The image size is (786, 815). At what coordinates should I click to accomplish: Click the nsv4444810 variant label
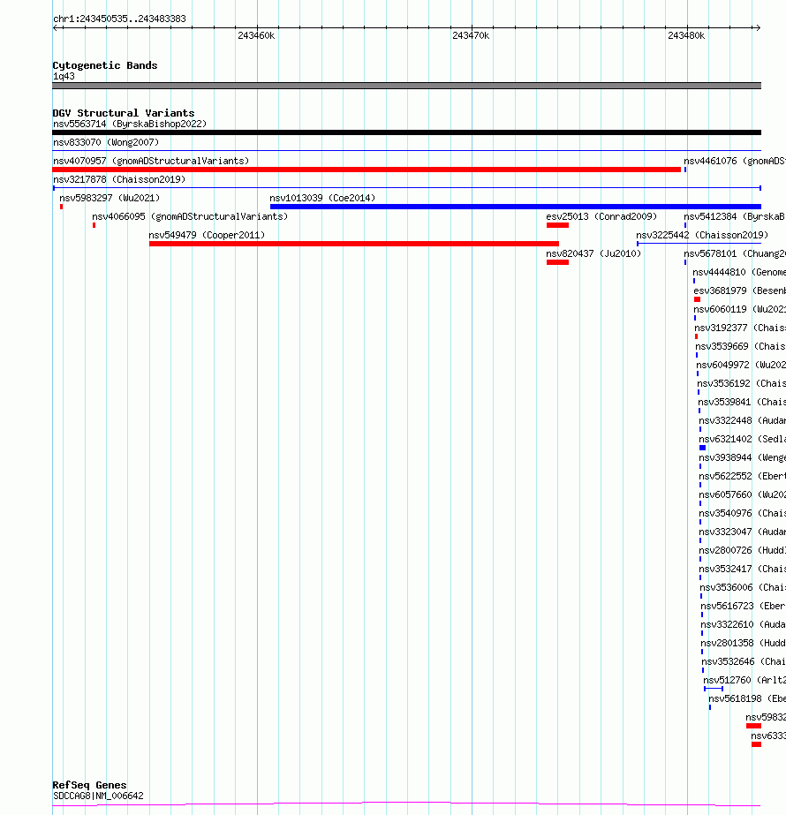tap(739, 272)
